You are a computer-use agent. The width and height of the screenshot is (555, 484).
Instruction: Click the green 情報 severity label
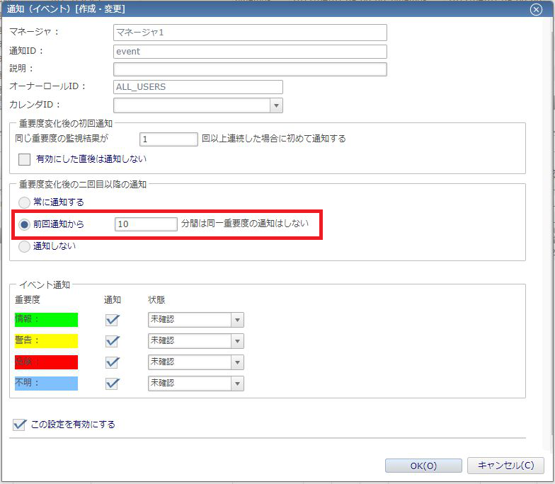(47, 320)
